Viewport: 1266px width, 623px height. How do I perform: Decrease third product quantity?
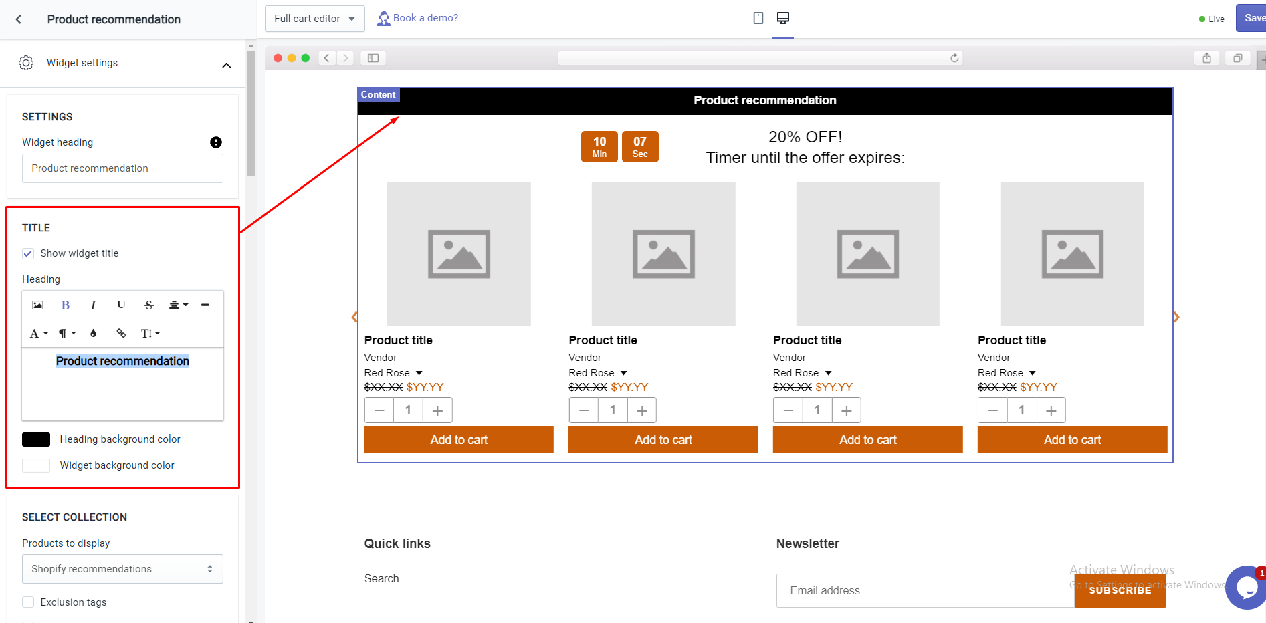[788, 410]
